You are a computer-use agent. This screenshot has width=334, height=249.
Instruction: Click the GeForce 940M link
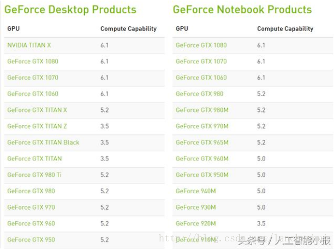[196, 191]
